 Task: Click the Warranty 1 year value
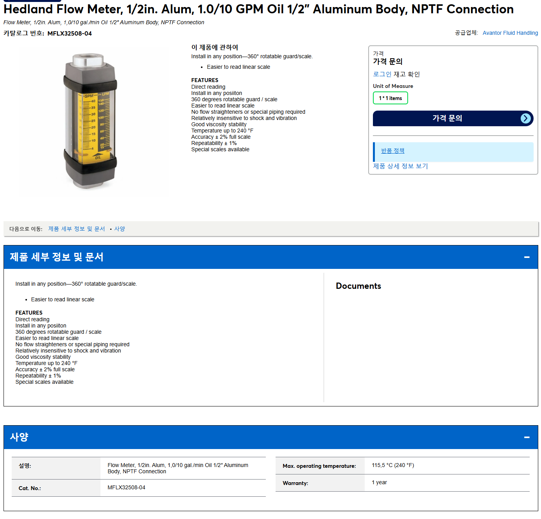click(379, 483)
